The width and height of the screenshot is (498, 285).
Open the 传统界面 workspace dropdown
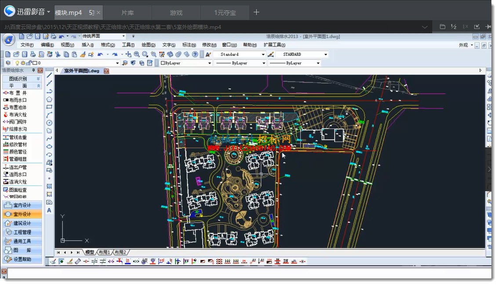[124, 36]
